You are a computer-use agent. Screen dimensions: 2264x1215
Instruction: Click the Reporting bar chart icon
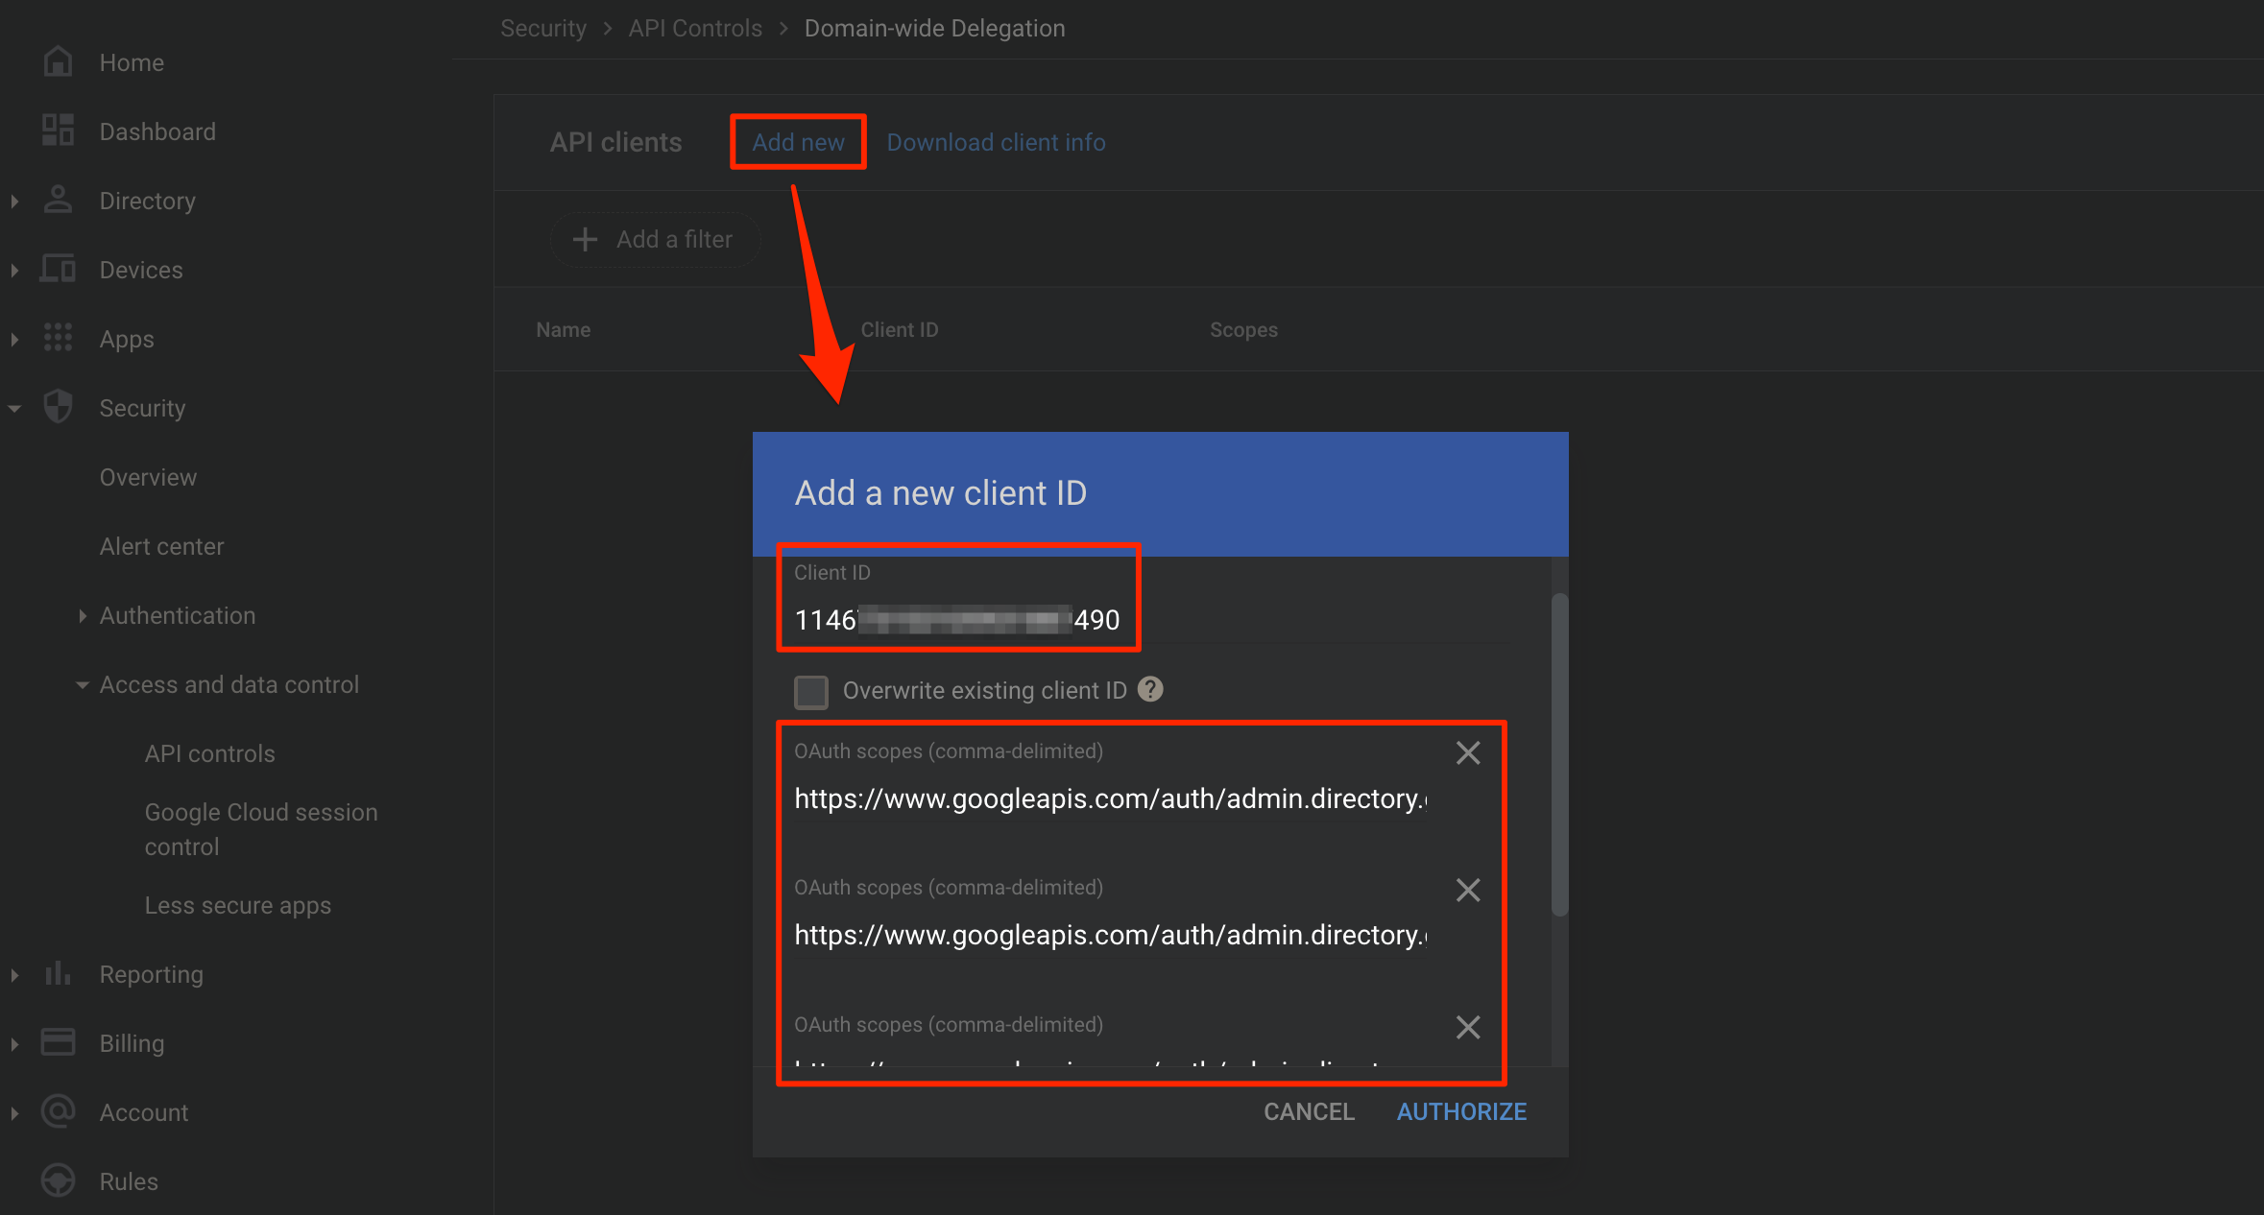(x=58, y=973)
